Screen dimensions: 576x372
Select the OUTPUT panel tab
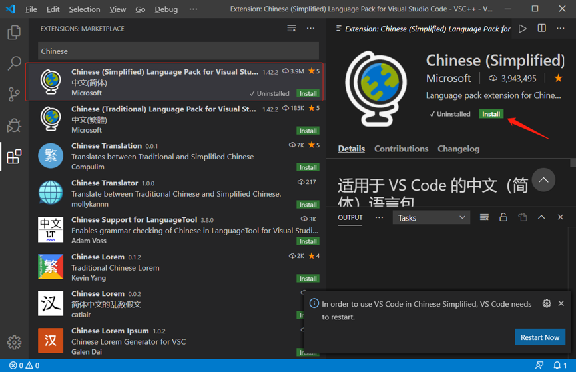350,217
